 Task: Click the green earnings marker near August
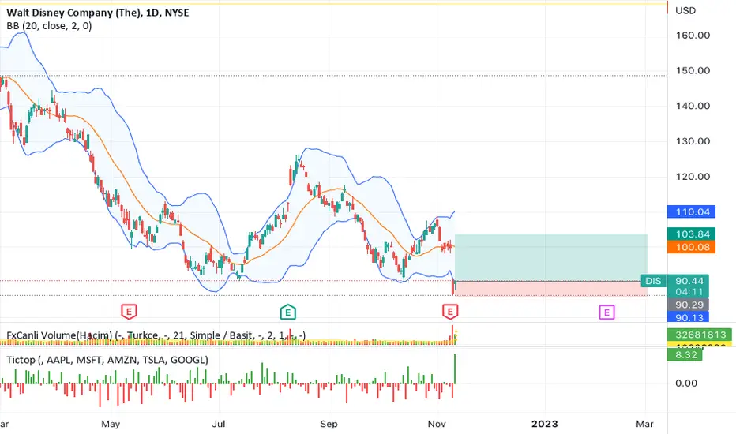tap(287, 312)
